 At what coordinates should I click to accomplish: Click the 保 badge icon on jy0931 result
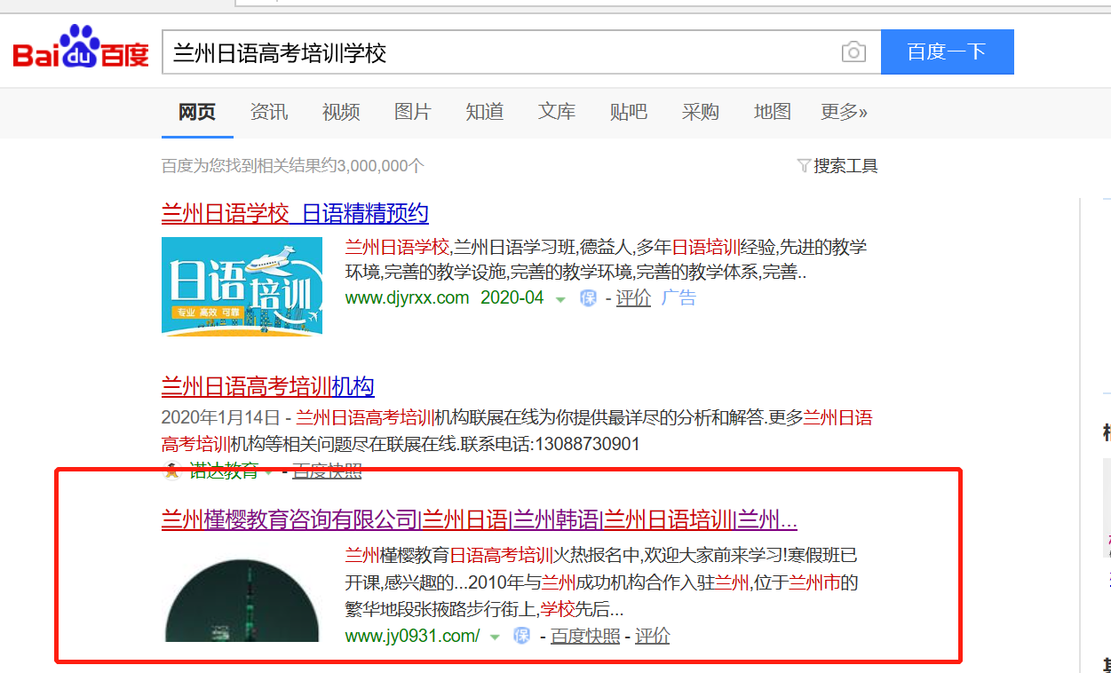click(x=521, y=636)
